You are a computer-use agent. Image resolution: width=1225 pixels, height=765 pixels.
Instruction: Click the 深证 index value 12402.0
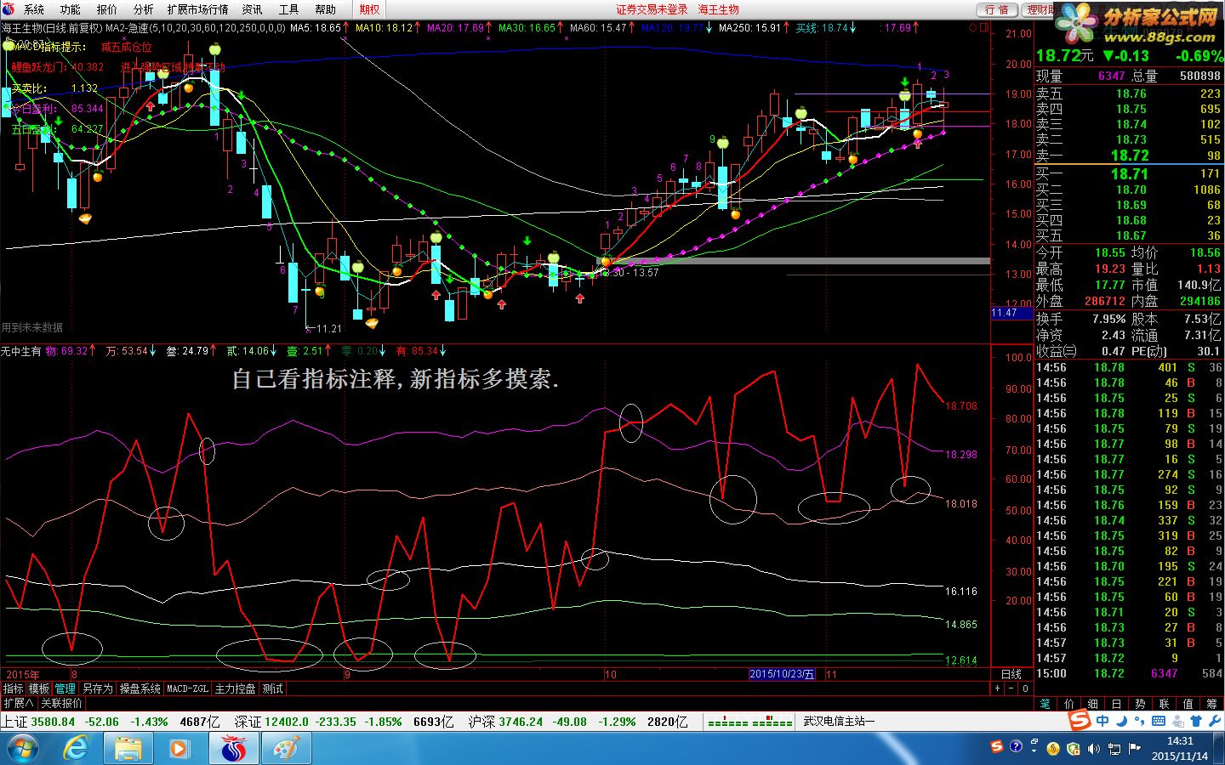point(287,722)
